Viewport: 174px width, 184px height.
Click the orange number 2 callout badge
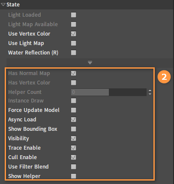tap(164, 77)
